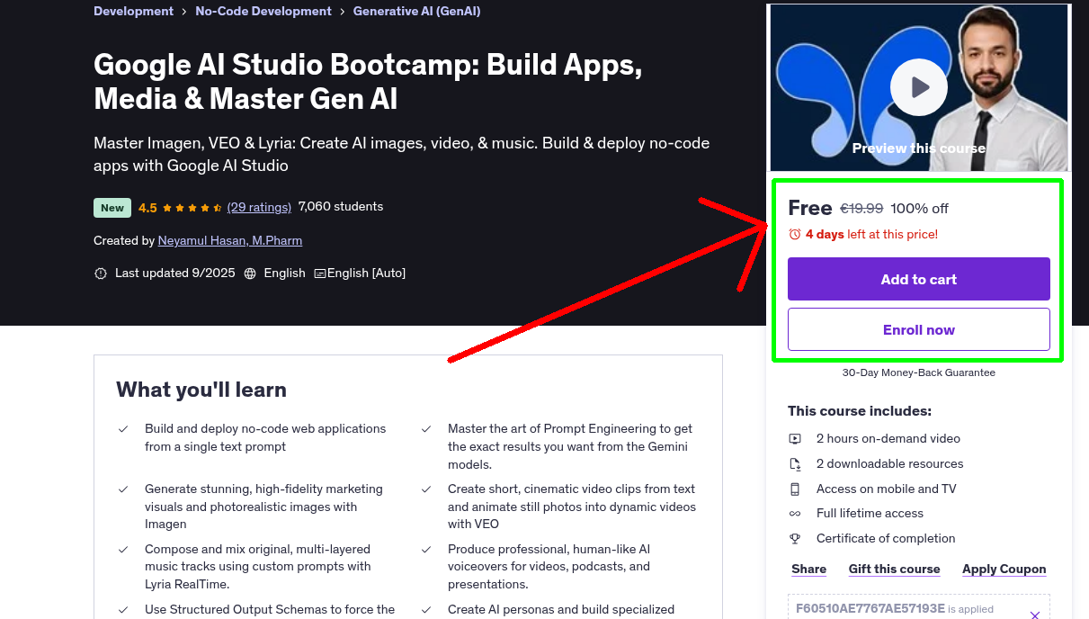Click the mobile access icon

click(795, 489)
